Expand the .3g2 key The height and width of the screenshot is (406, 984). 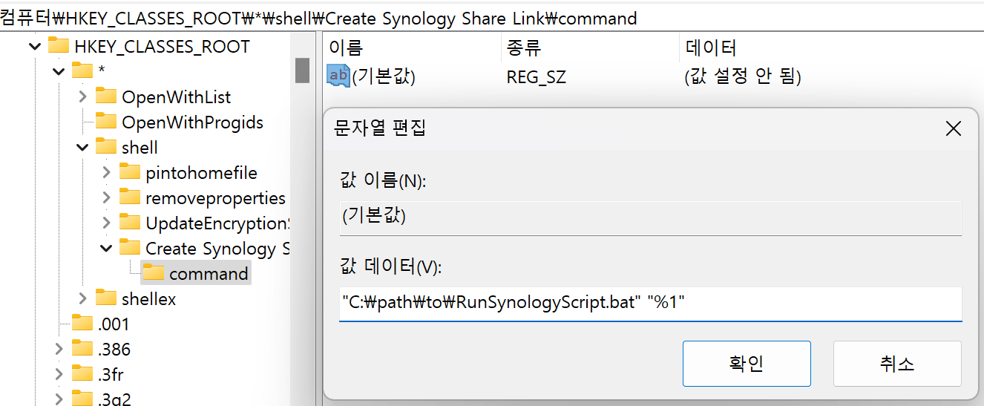point(59,399)
